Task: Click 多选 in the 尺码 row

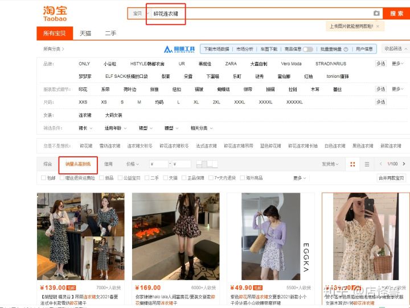Action: (381, 102)
